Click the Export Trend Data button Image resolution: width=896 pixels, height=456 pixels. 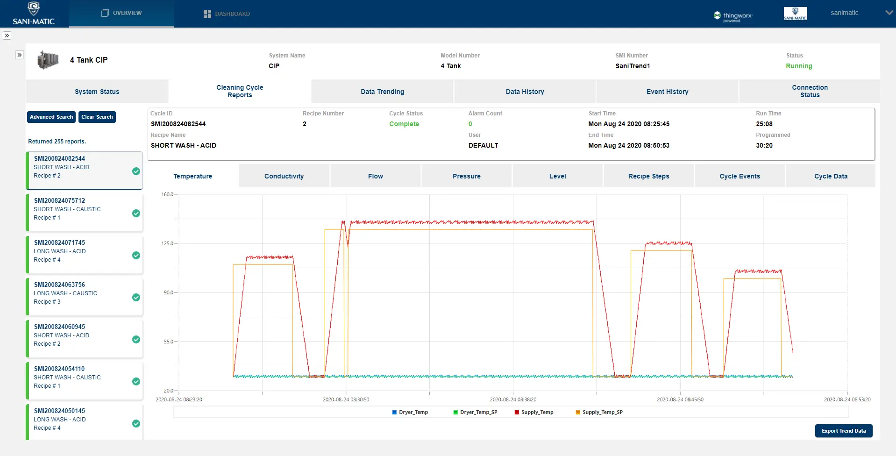pos(843,431)
